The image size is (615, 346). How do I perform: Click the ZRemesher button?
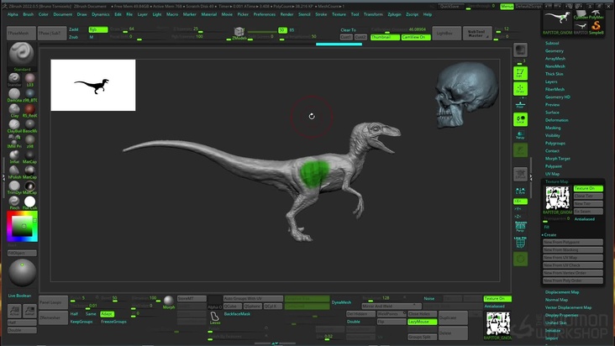coord(53,317)
